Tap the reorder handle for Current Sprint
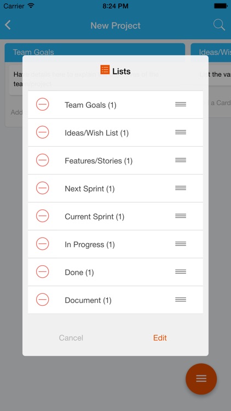Screen dimensions: 231x411 (x=181, y=216)
